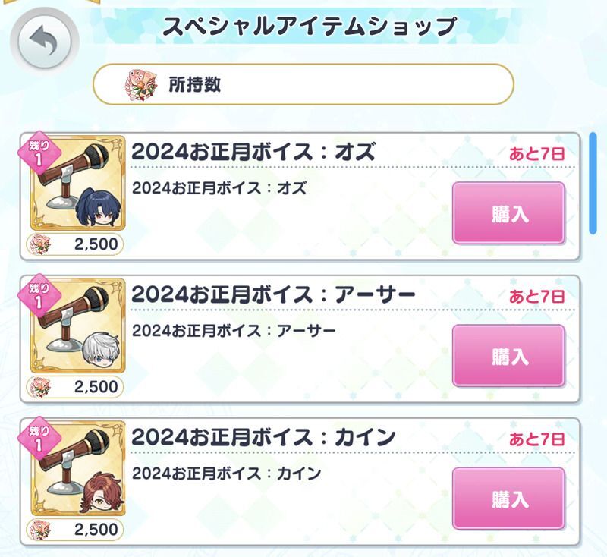
Task: Purchase the 2024 New Year voice: アーサー
Action: [x=508, y=356]
